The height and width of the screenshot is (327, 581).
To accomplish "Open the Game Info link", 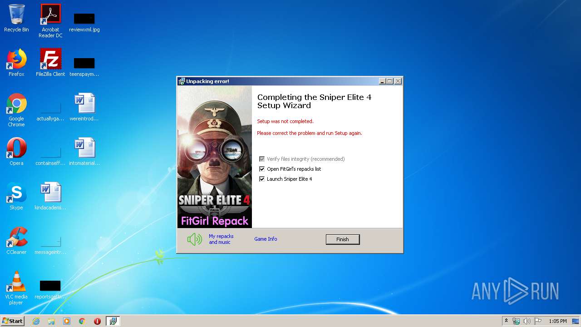I will pos(266,239).
